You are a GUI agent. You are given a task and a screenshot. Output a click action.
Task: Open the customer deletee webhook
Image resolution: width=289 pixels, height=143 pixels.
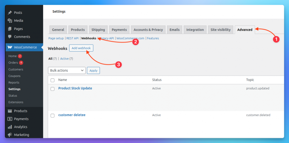(x=72, y=115)
